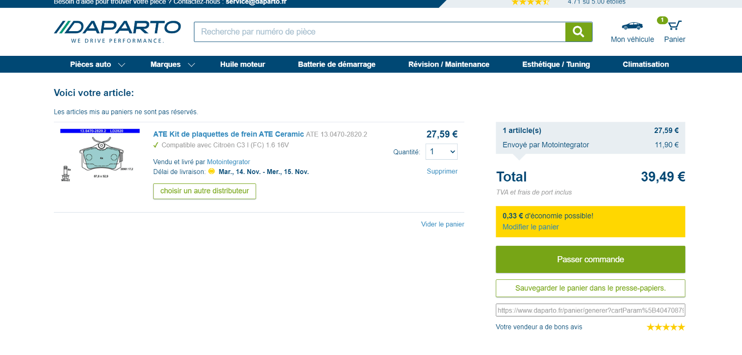Click the green search magnifier button
742x355 pixels.
pyautogui.click(x=579, y=32)
